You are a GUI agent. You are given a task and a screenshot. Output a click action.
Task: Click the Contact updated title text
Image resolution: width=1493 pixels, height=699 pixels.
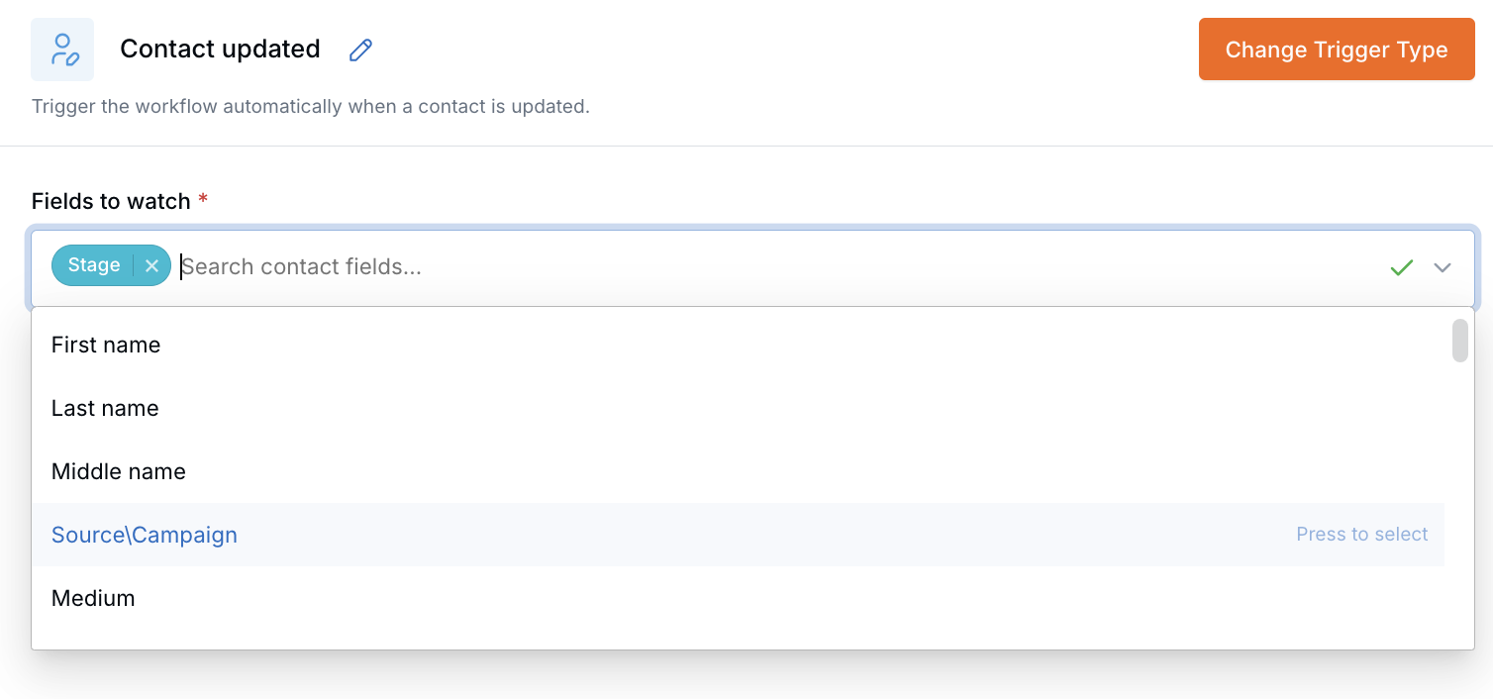tap(220, 50)
